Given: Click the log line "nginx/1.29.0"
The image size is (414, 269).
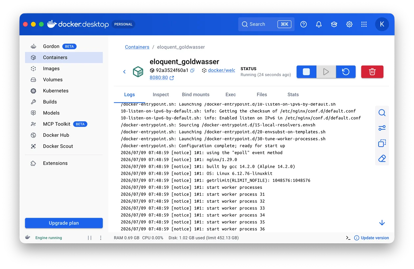Looking at the screenshot, I should point(179,160).
